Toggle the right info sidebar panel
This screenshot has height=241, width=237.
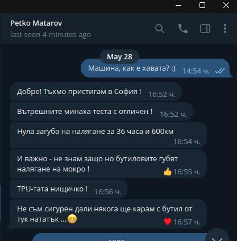[205, 28]
